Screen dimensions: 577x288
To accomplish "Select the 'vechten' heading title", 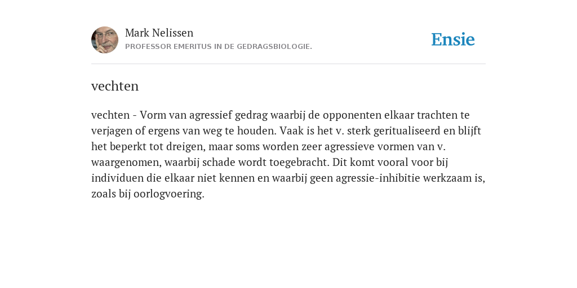I will 115,86.
